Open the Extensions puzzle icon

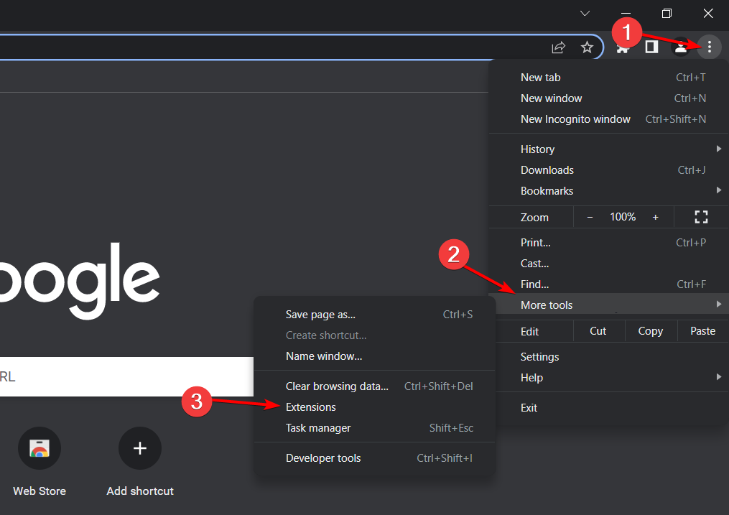click(x=622, y=47)
